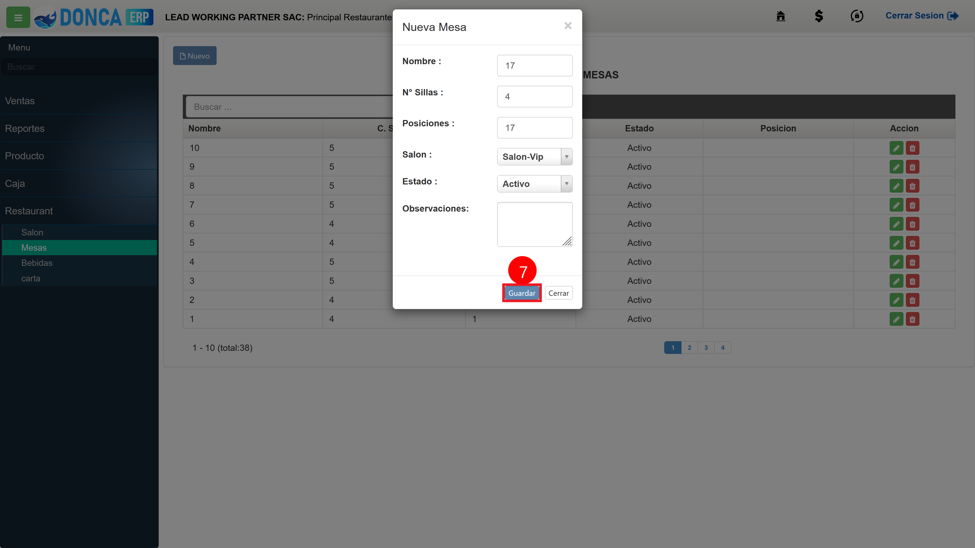
Task: Select Salon submenu item
Action: coord(79,232)
